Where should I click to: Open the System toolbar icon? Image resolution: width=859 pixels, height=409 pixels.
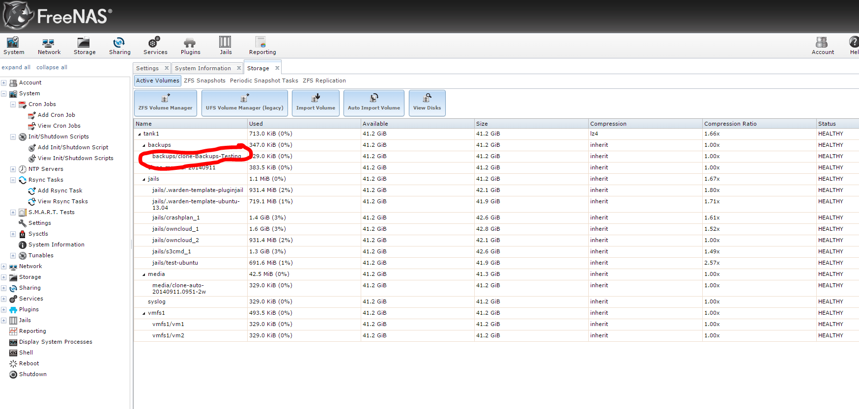coord(13,46)
